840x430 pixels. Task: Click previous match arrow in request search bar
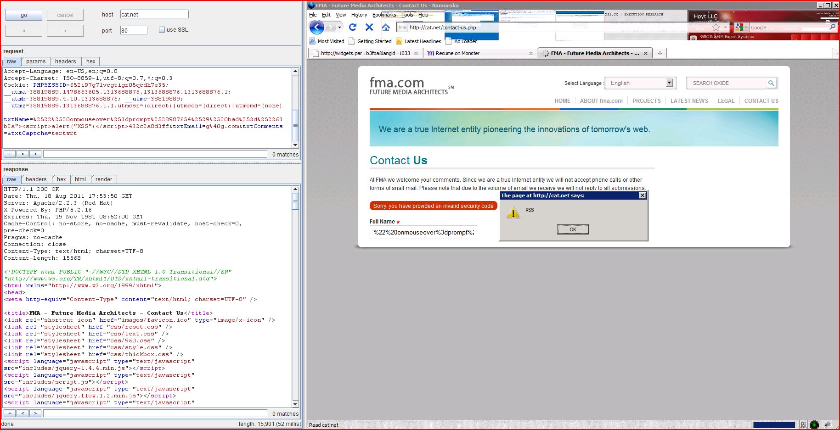pos(23,154)
